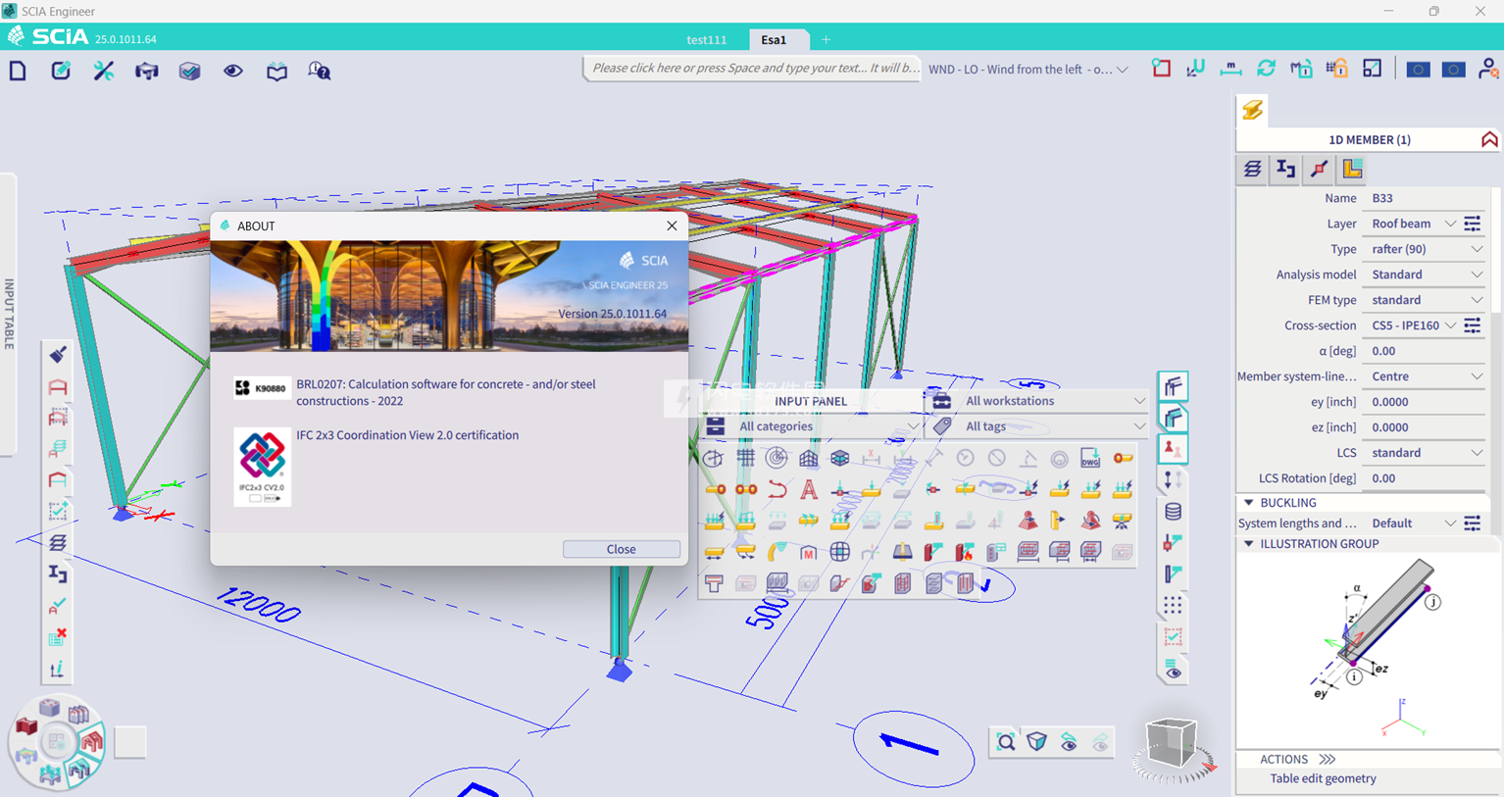Click the expand-window arrow icon in toolbar

[x=1373, y=69]
